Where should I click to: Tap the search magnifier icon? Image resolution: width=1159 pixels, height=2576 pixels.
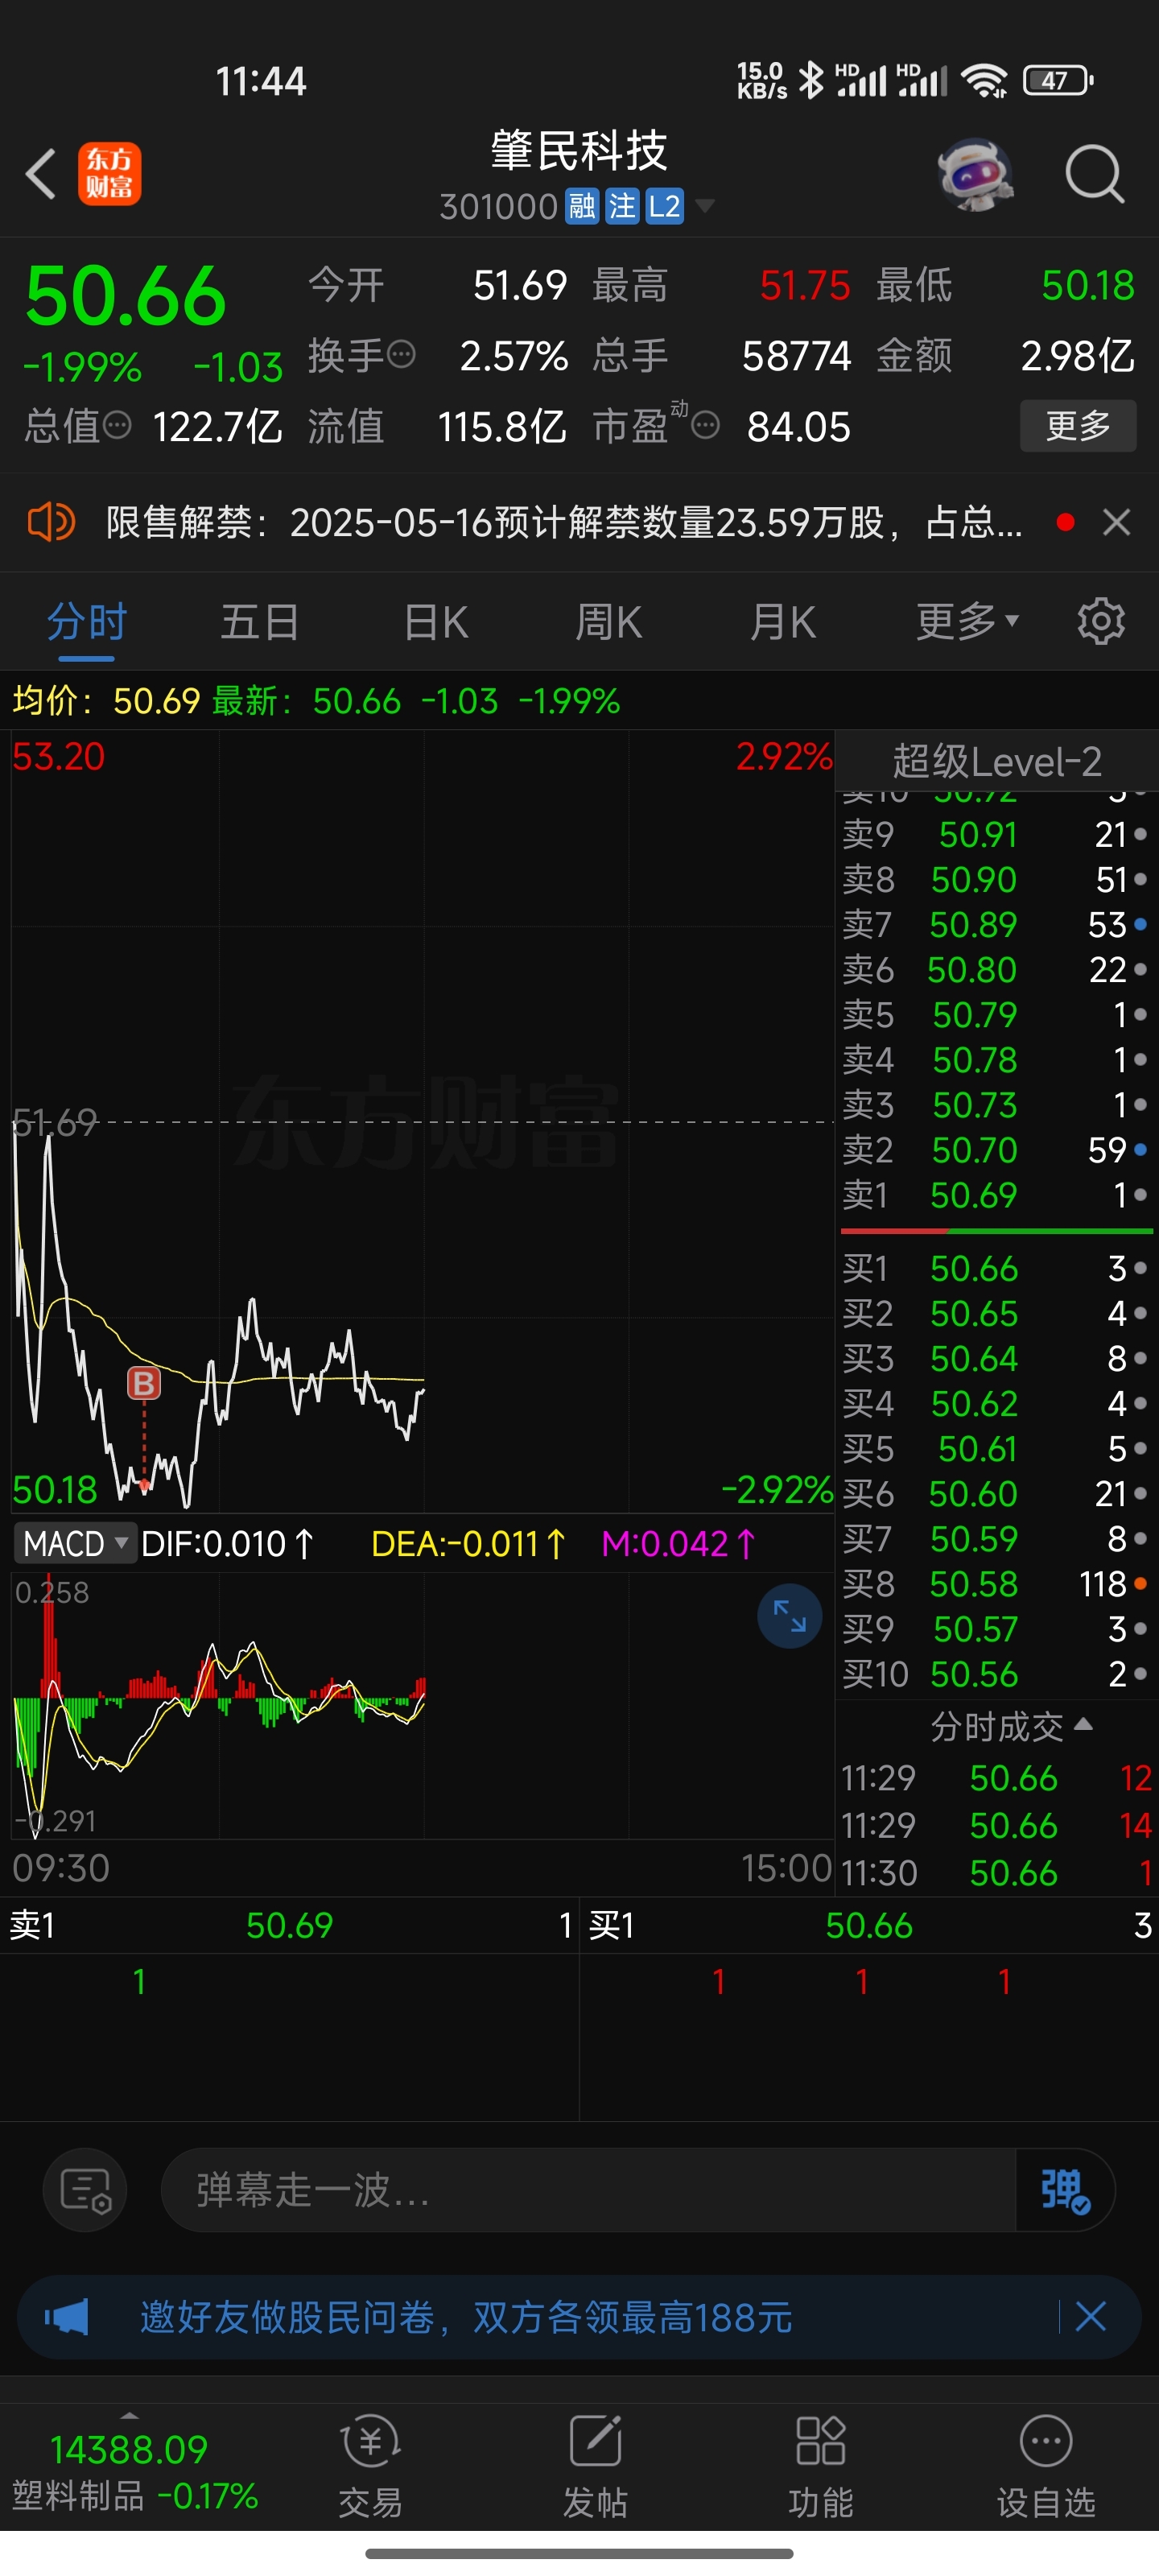pos(1094,174)
